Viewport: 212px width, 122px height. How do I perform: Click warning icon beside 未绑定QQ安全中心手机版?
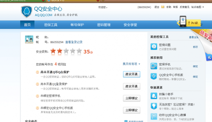pyautogui.click(x=38, y=108)
